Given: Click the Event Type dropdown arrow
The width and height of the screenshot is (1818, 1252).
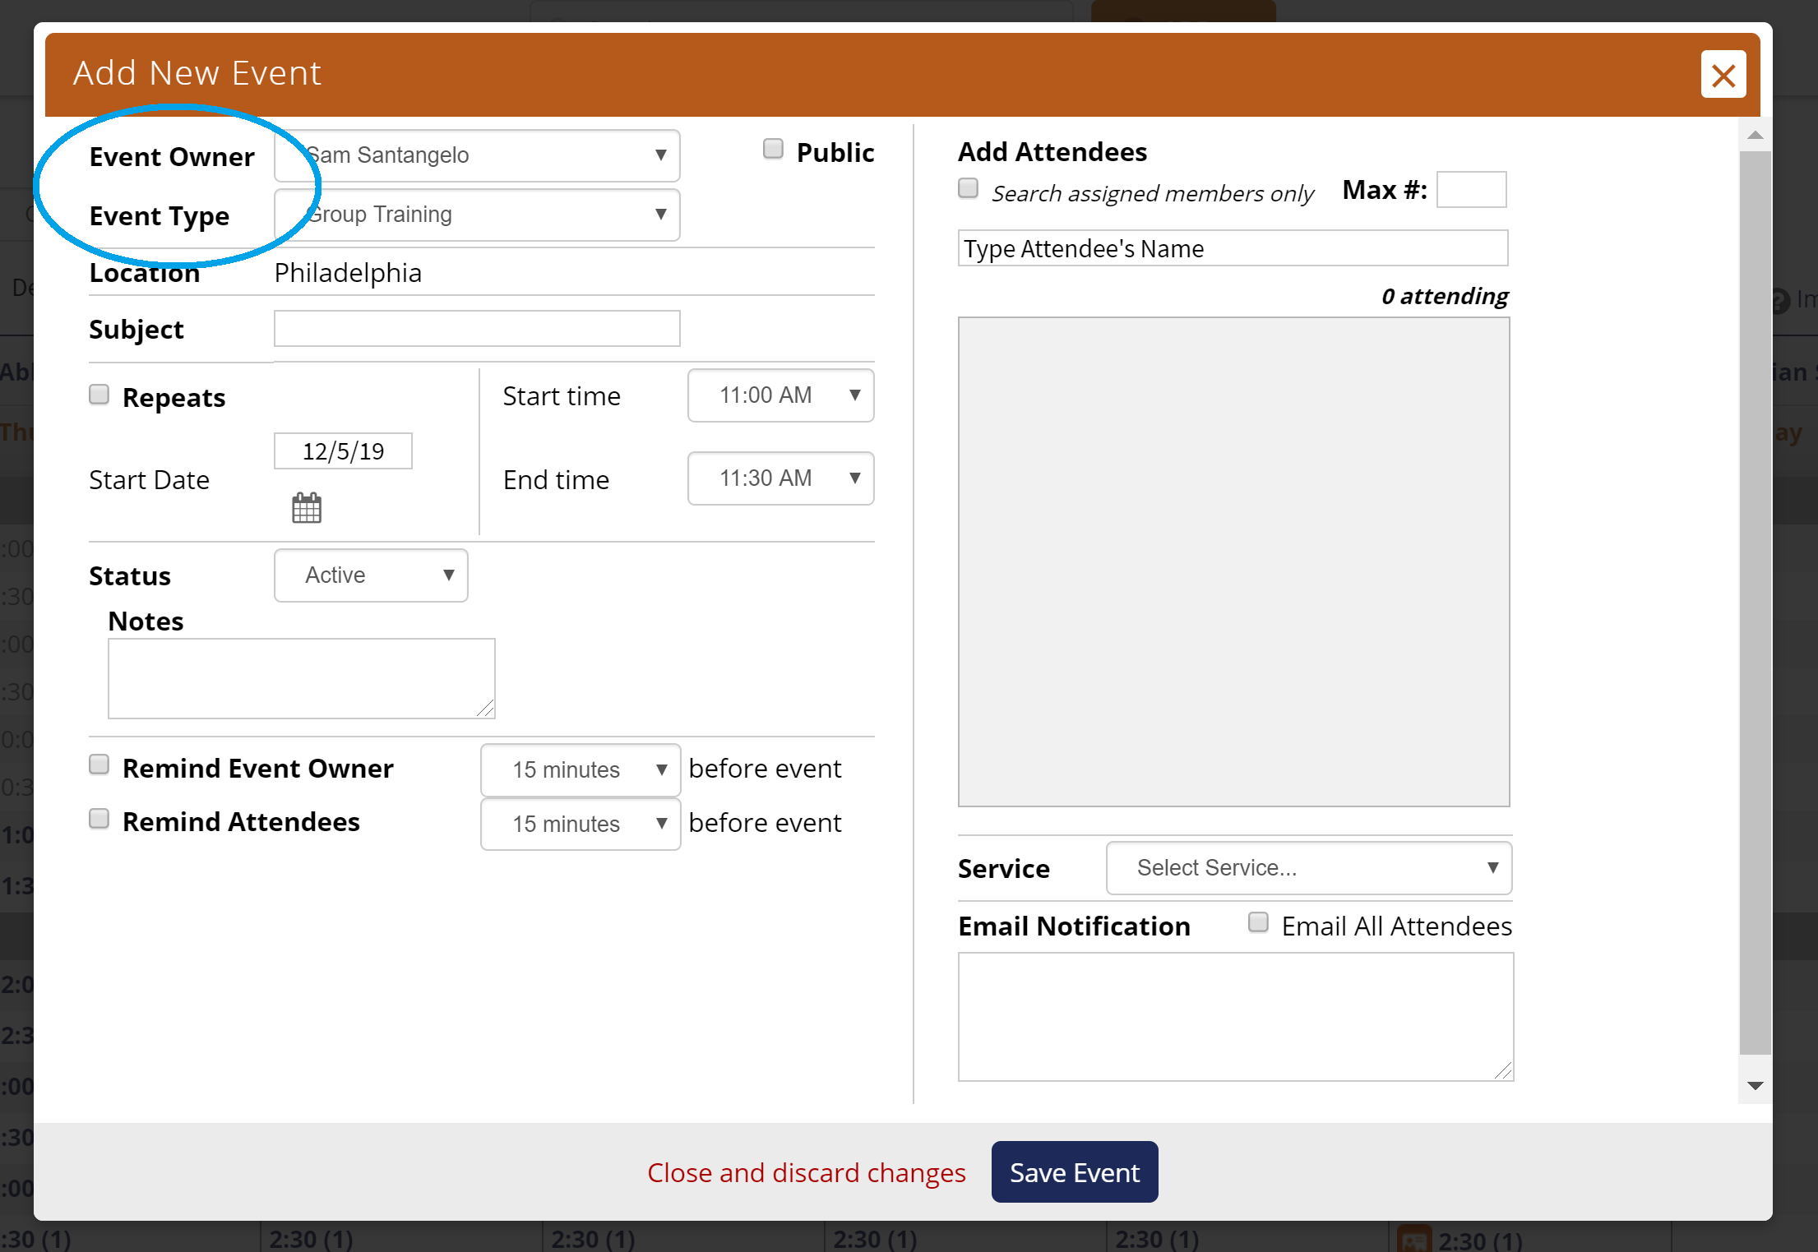Looking at the screenshot, I should [663, 215].
